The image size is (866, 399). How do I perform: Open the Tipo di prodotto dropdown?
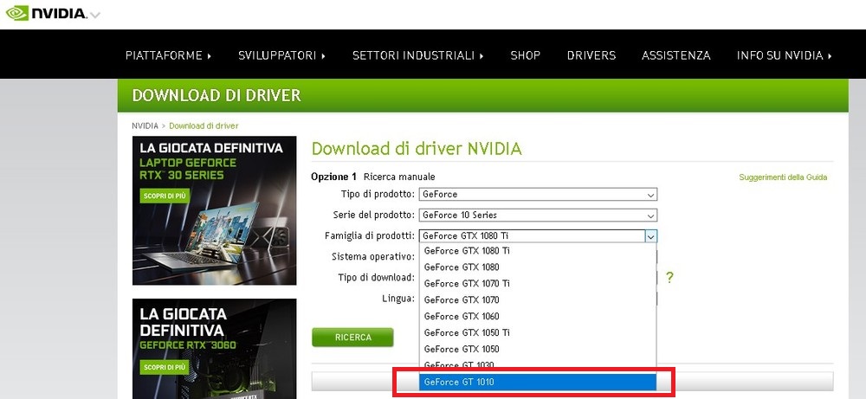tap(538, 194)
